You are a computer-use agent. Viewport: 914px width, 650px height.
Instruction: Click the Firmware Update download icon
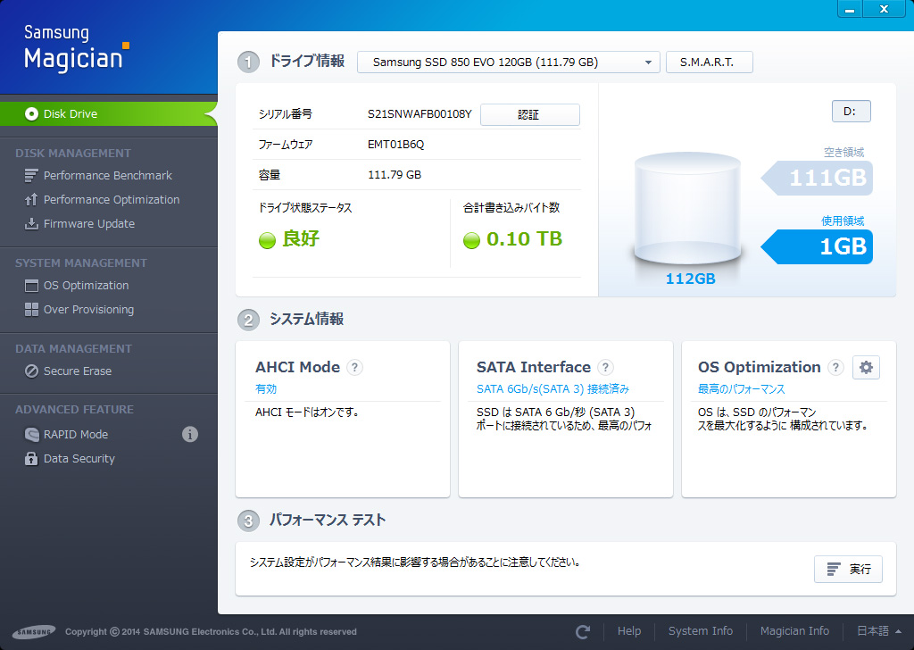coord(31,224)
